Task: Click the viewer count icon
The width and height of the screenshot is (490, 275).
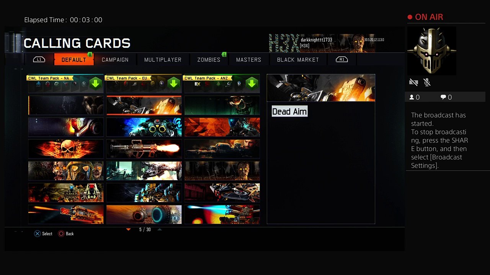Action: pos(412,97)
